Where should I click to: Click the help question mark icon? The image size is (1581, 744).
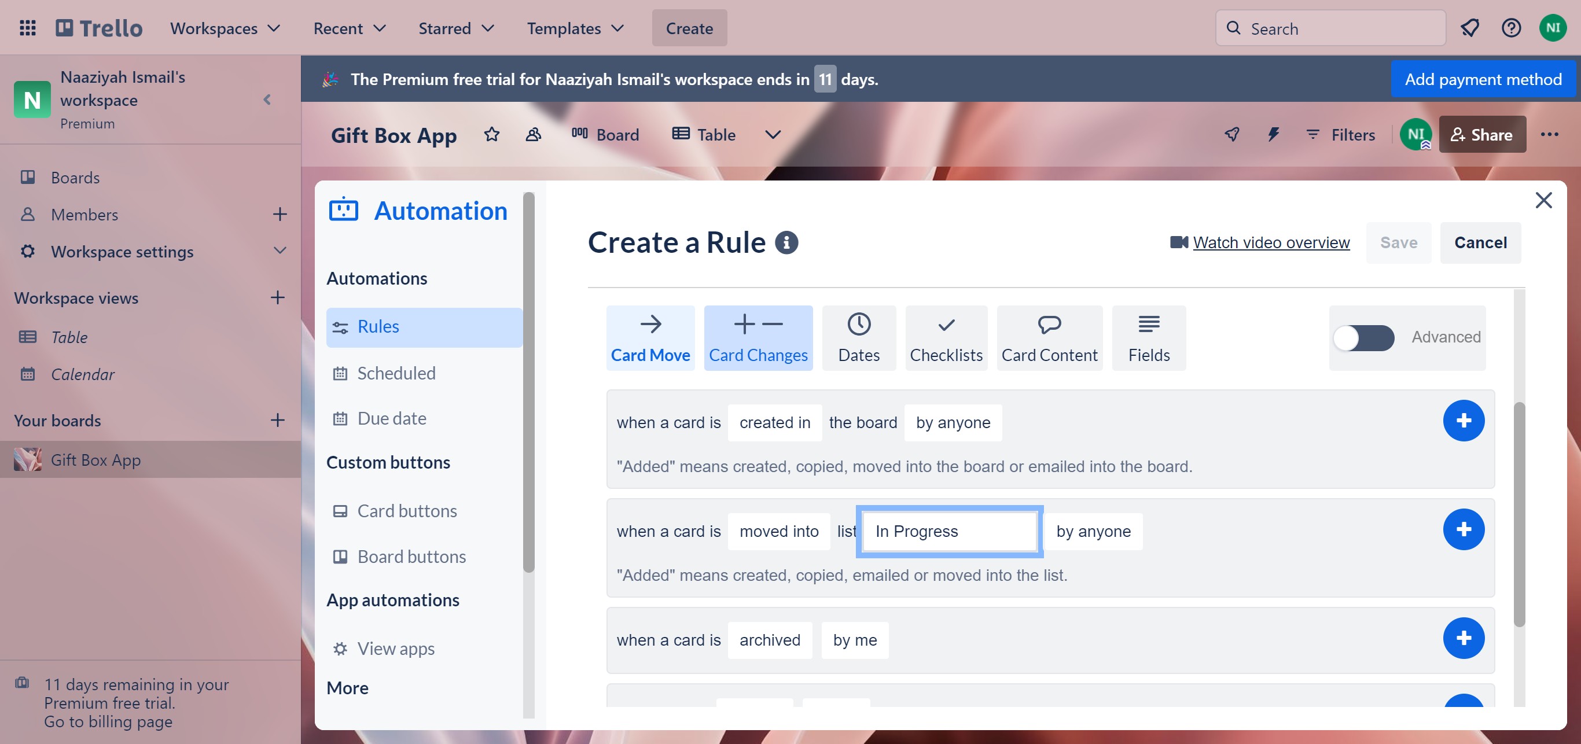1510,28
